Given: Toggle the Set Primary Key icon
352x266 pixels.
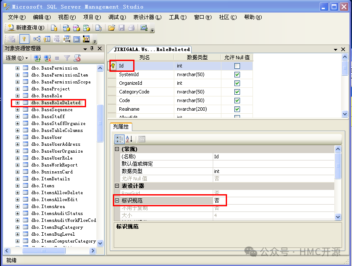Looking at the screenshot, I should [x=24, y=39].
